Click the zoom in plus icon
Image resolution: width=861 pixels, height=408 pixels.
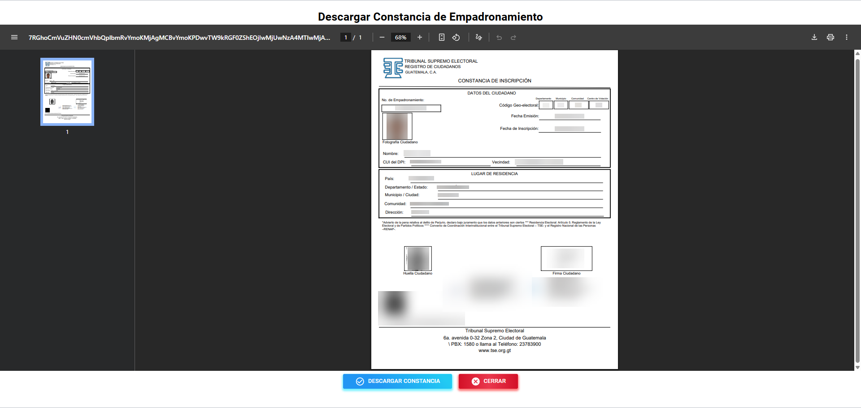pyautogui.click(x=420, y=38)
